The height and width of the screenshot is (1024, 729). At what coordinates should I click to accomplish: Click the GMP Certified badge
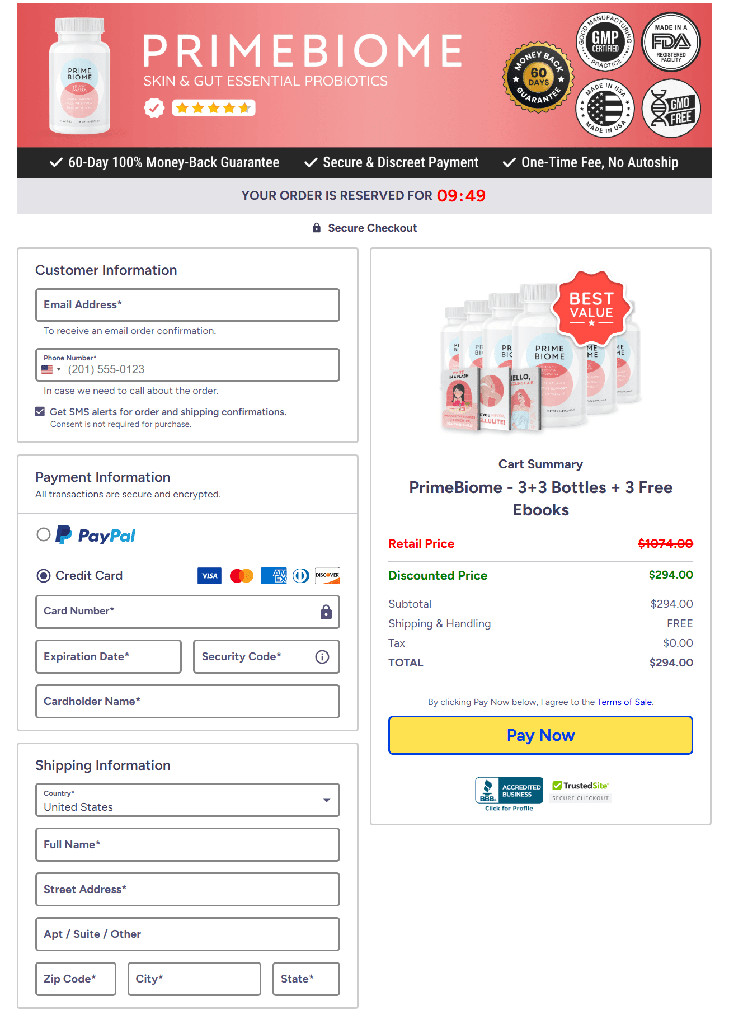[605, 42]
